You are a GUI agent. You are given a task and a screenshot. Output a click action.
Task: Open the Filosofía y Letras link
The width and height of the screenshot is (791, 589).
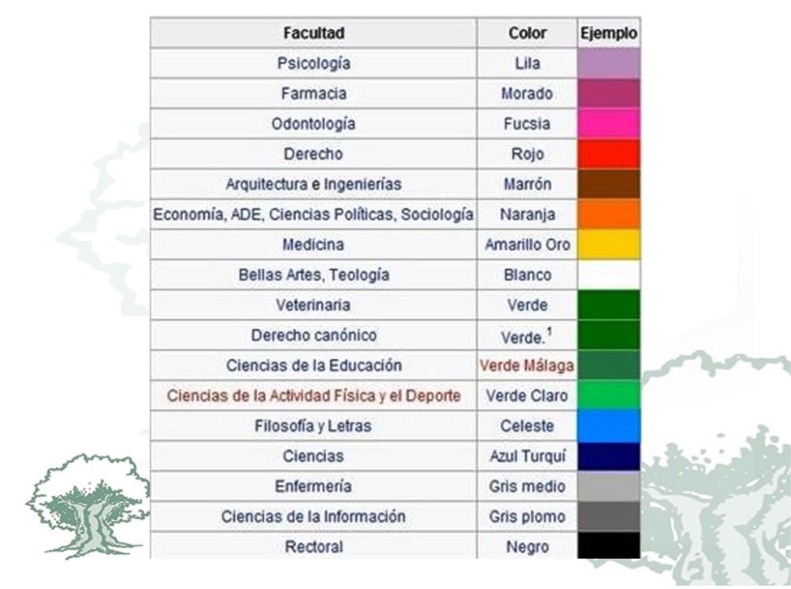(313, 426)
